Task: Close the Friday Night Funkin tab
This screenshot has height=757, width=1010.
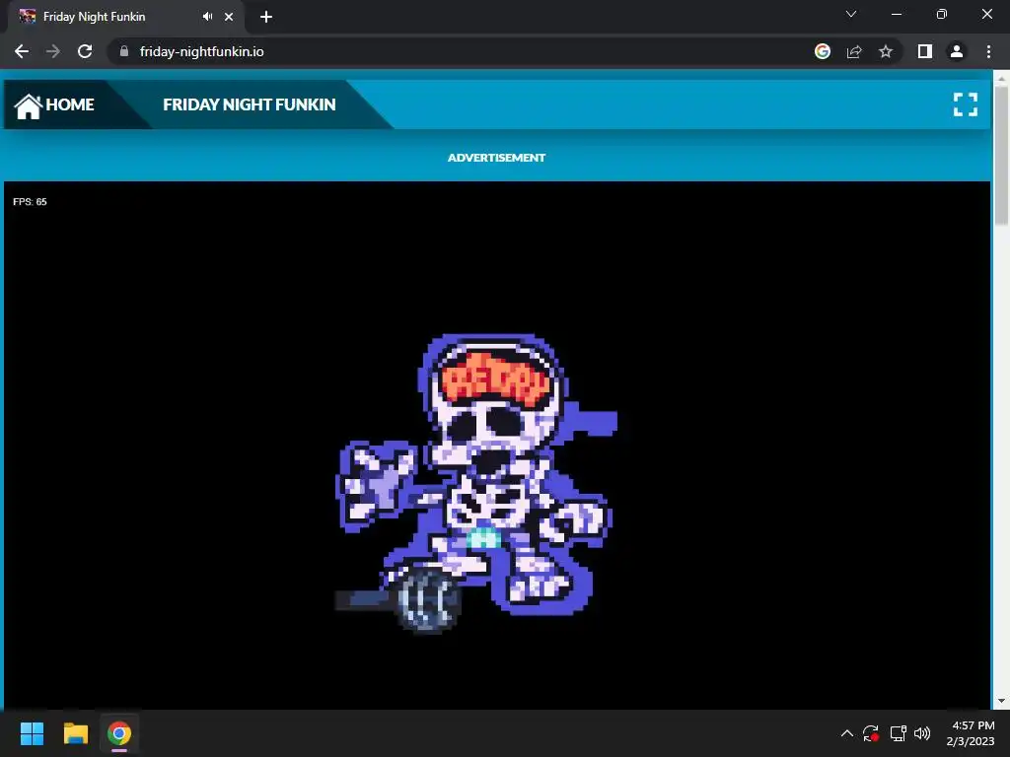Action: pos(229,17)
